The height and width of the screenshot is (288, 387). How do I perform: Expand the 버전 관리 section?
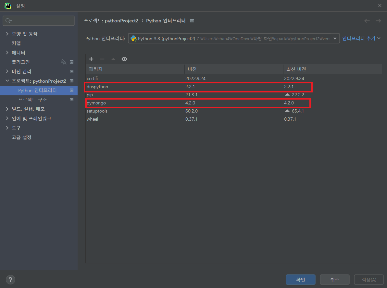pos(7,71)
